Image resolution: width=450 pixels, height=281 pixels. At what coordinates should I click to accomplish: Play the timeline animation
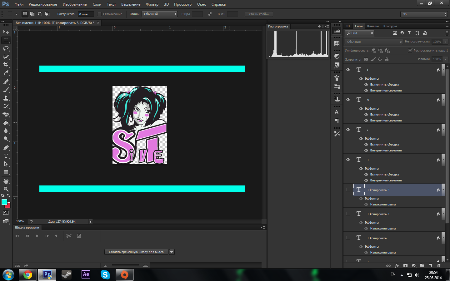pos(37,236)
